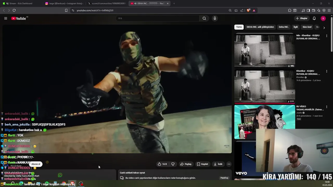This screenshot has width=333, height=187.
Task: Go back in browser history
Action: point(4,10)
